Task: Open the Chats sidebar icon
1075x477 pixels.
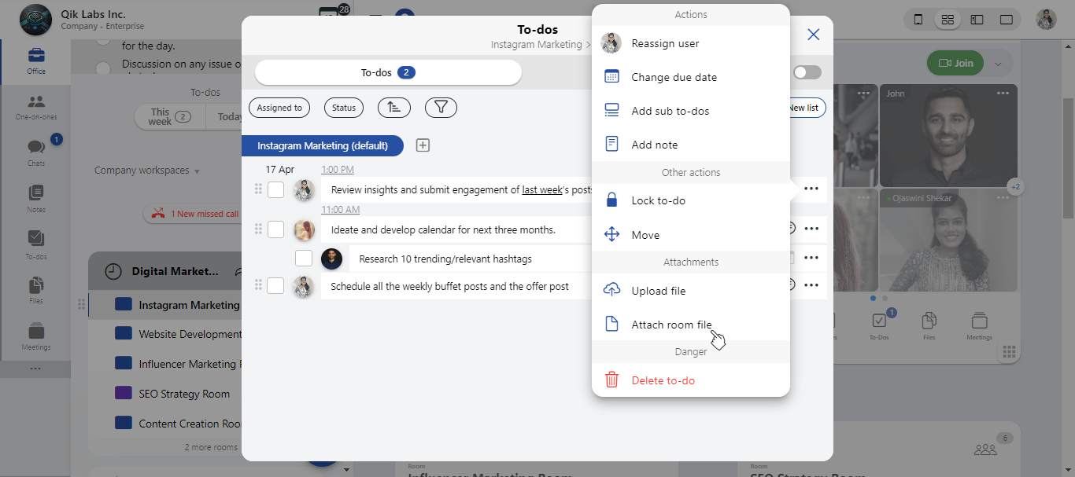Action: pyautogui.click(x=36, y=151)
